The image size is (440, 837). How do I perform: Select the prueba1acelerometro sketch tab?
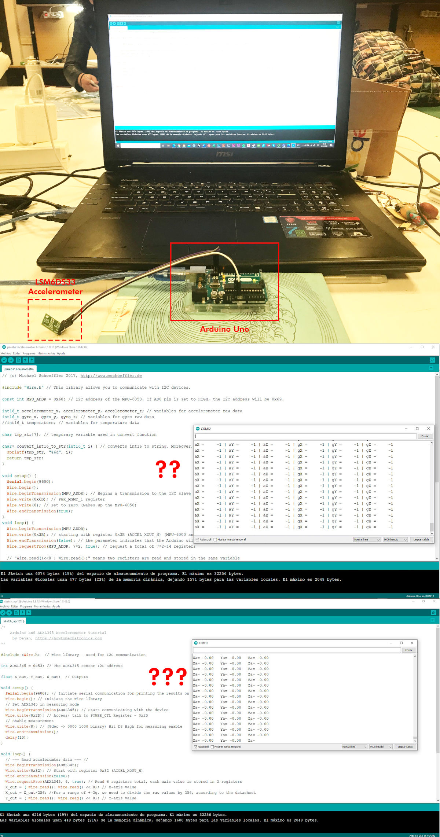click(19, 369)
